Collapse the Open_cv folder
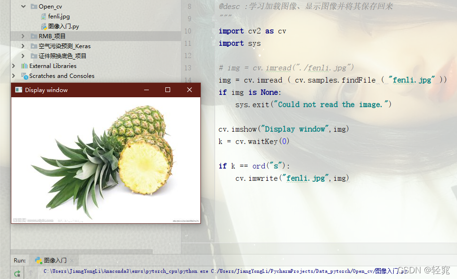This screenshot has height=279, width=457. pos(23,6)
